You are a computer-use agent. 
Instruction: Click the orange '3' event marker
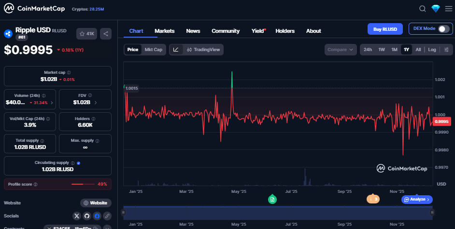(373, 199)
